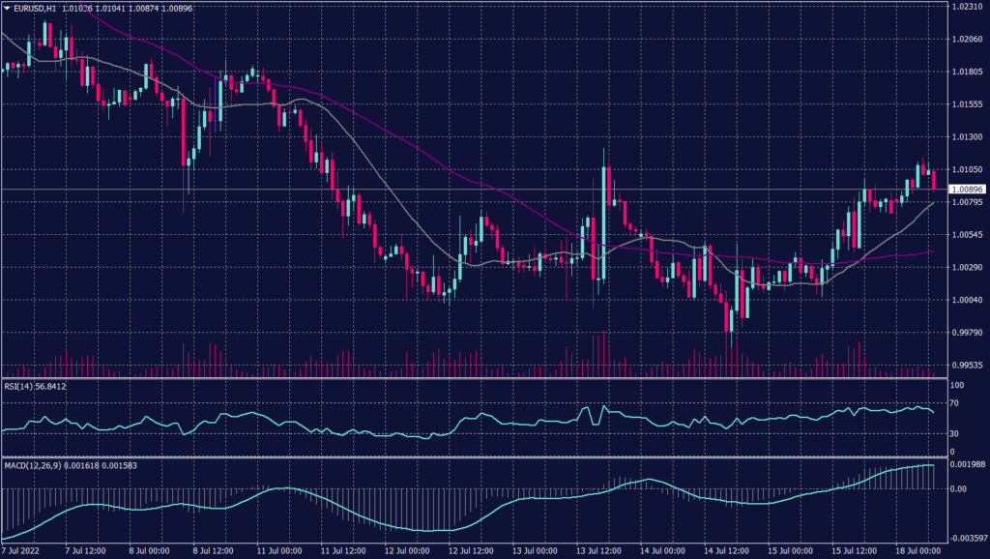Click the 1.01050 price axis label
The width and height of the screenshot is (990, 559).
[966, 169]
